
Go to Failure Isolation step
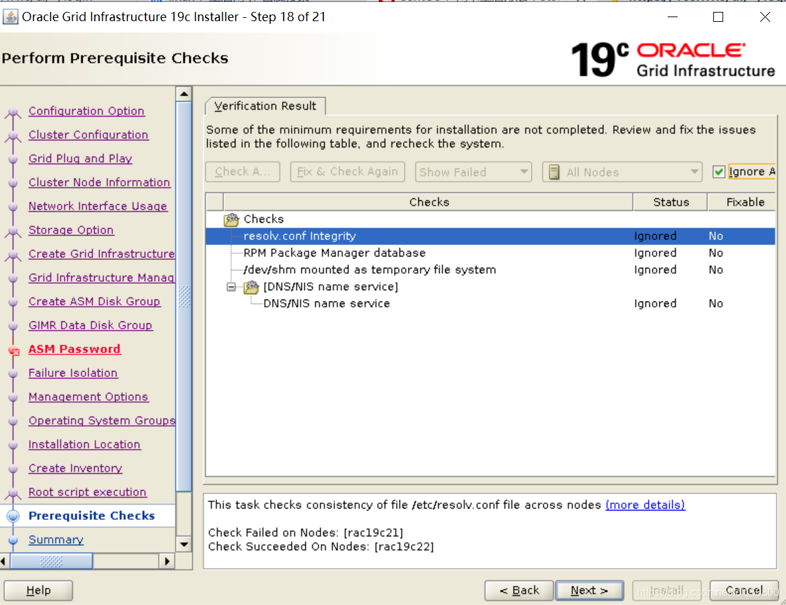73,373
